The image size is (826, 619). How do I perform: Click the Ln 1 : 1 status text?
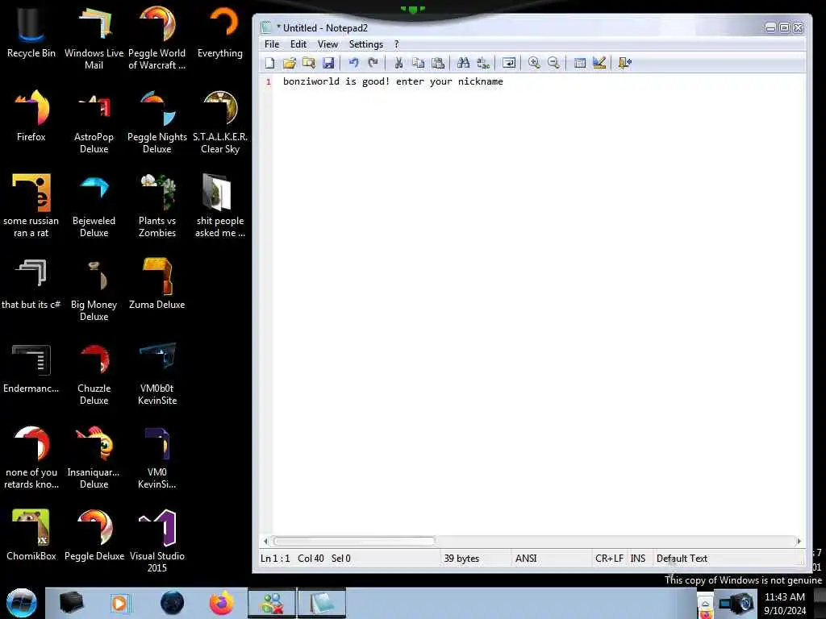(275, 559)
